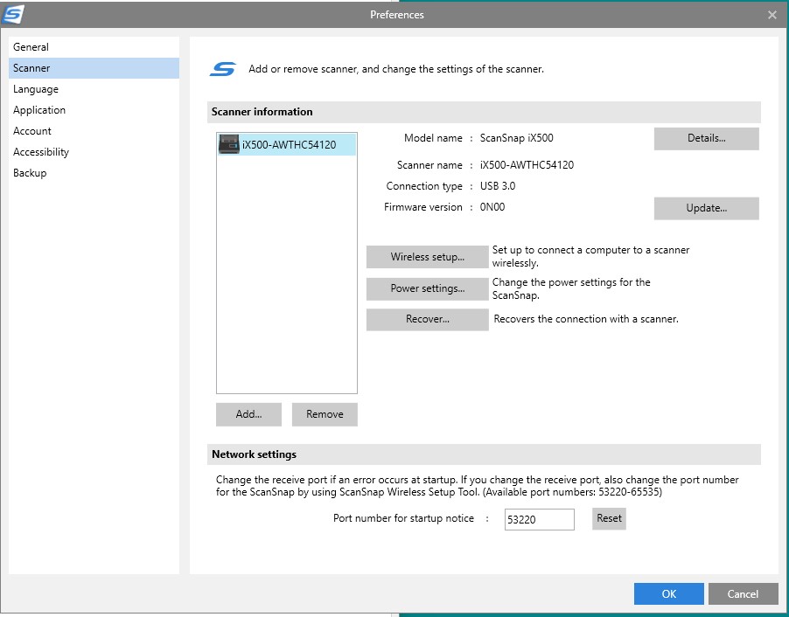Select the Backup section

30,173
